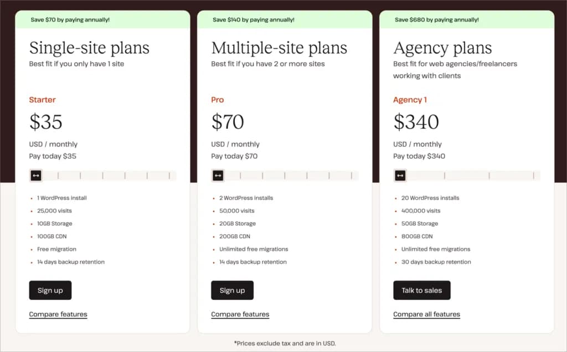Screen dimensions: 567x352
Task: Open Compare features under Multiple-site plans
Action: pyautogui.click(x=240, y=314)
